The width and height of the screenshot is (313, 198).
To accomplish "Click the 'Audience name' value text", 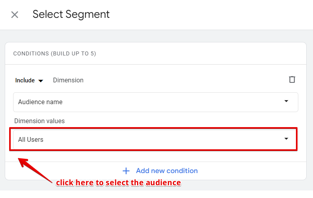I will pos(40,102).
